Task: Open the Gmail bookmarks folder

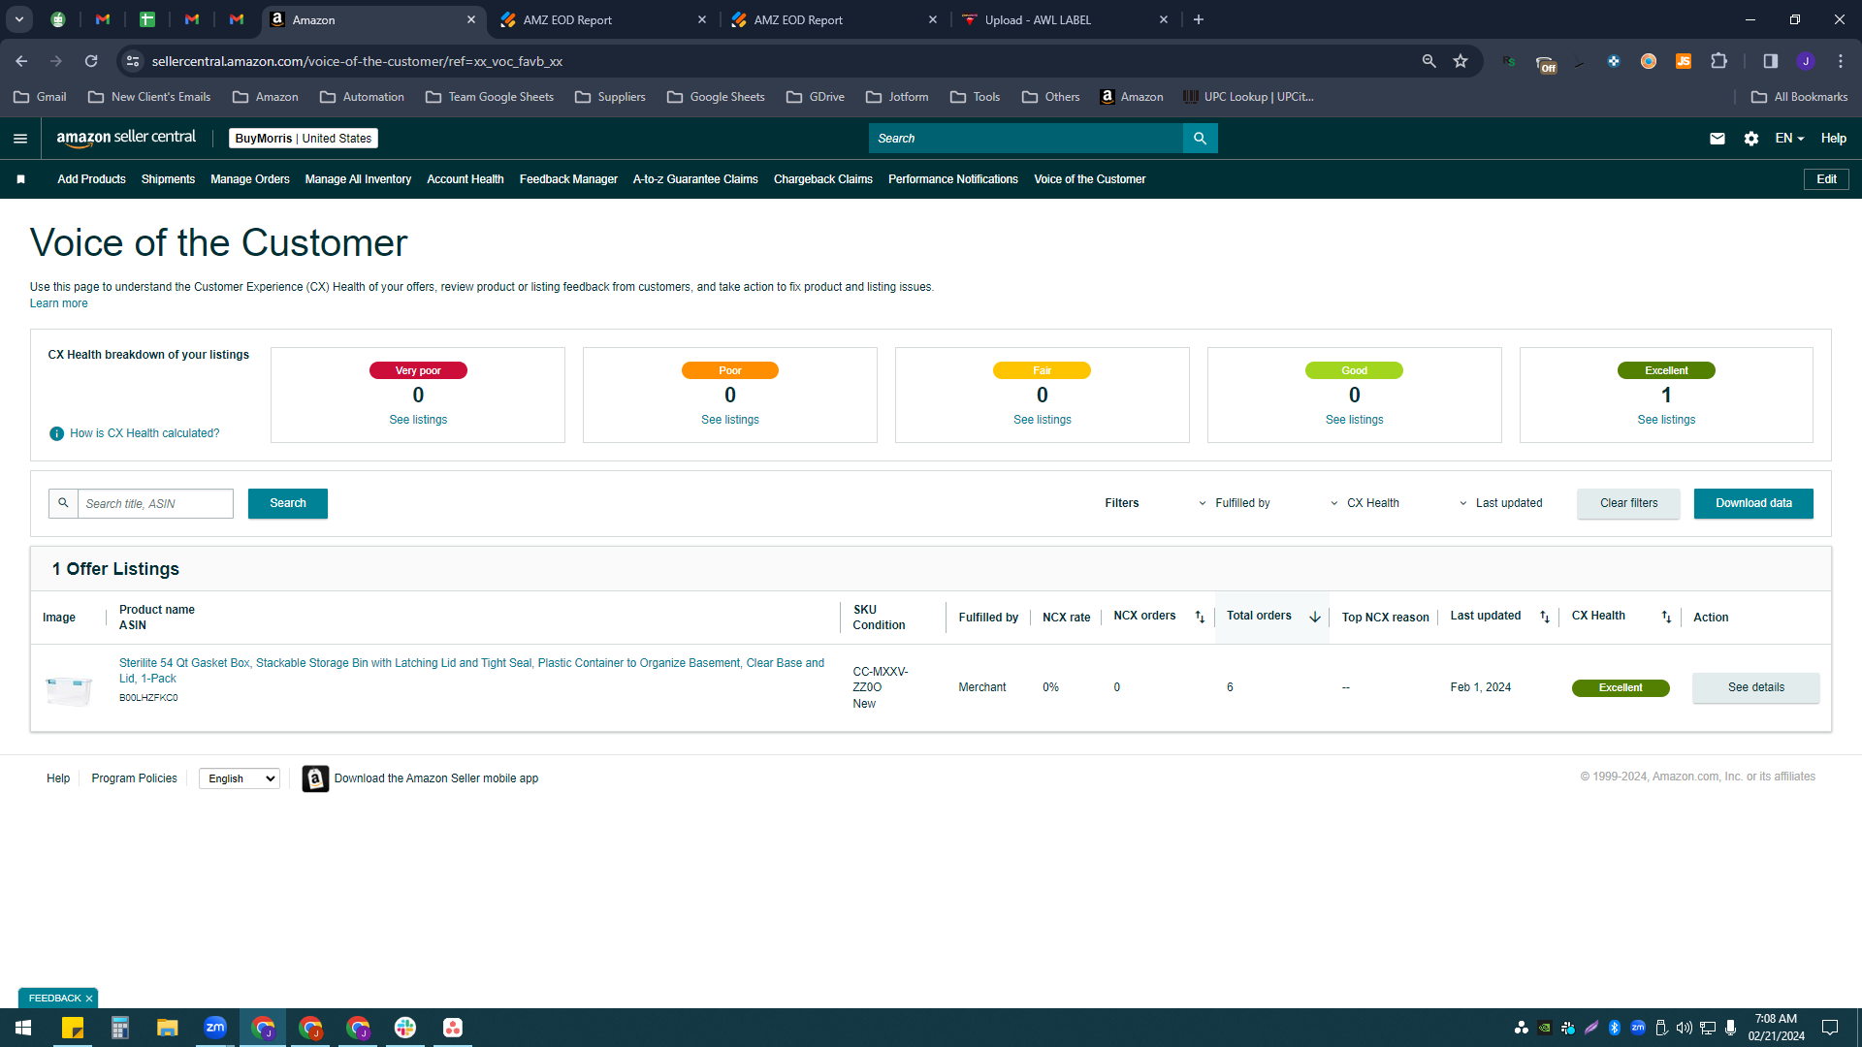Action: (x=40, y=97)
